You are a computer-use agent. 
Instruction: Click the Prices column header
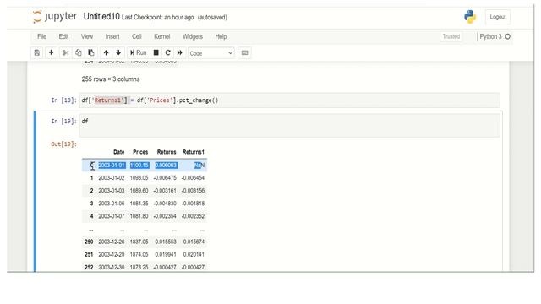(140, 152)
